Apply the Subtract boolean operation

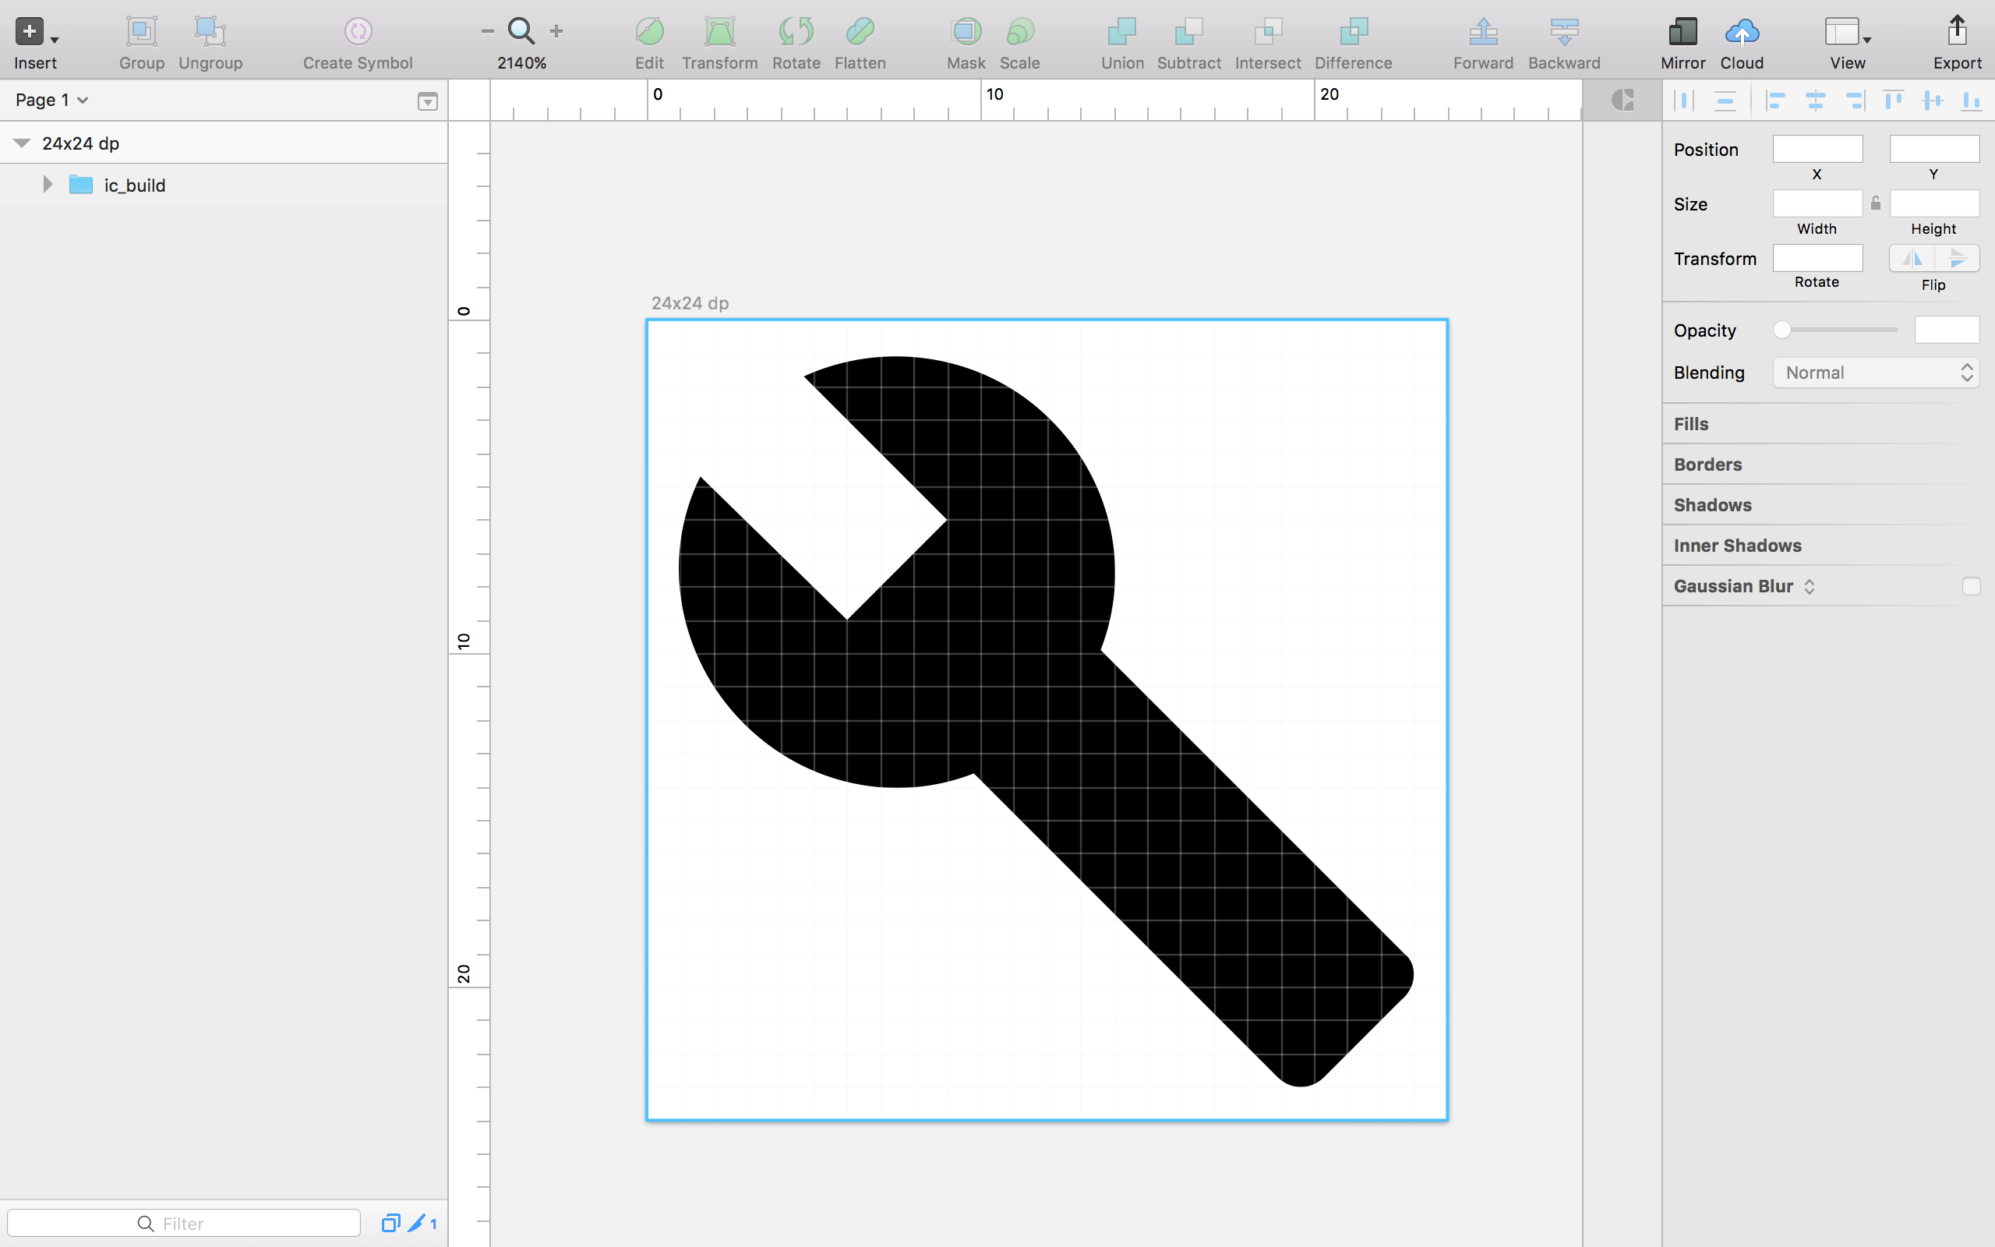[1188, 41]
